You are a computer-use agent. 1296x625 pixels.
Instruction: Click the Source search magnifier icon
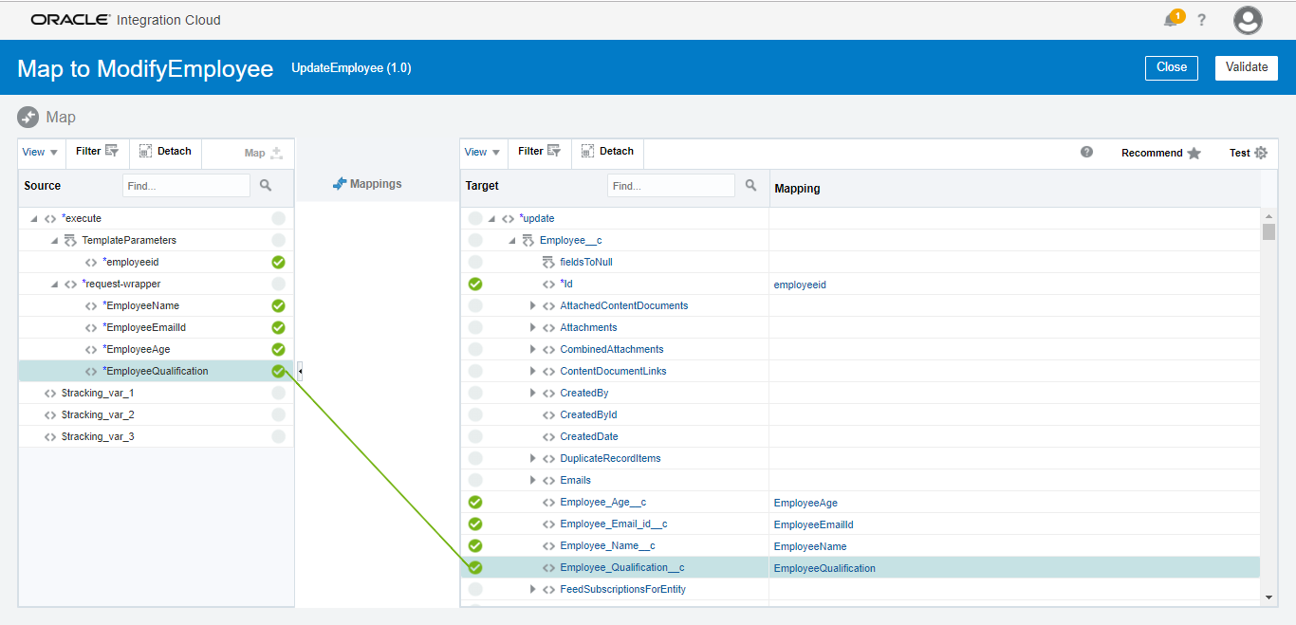266,186
